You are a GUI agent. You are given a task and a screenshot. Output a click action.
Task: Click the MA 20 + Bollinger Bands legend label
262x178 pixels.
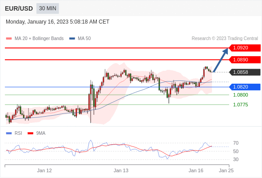click(x=39, y=39)
